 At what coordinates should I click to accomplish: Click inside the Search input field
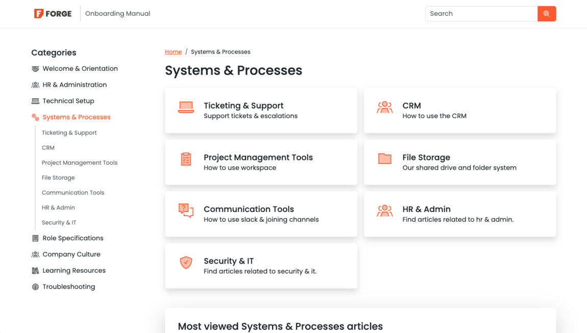pos(480,13)
